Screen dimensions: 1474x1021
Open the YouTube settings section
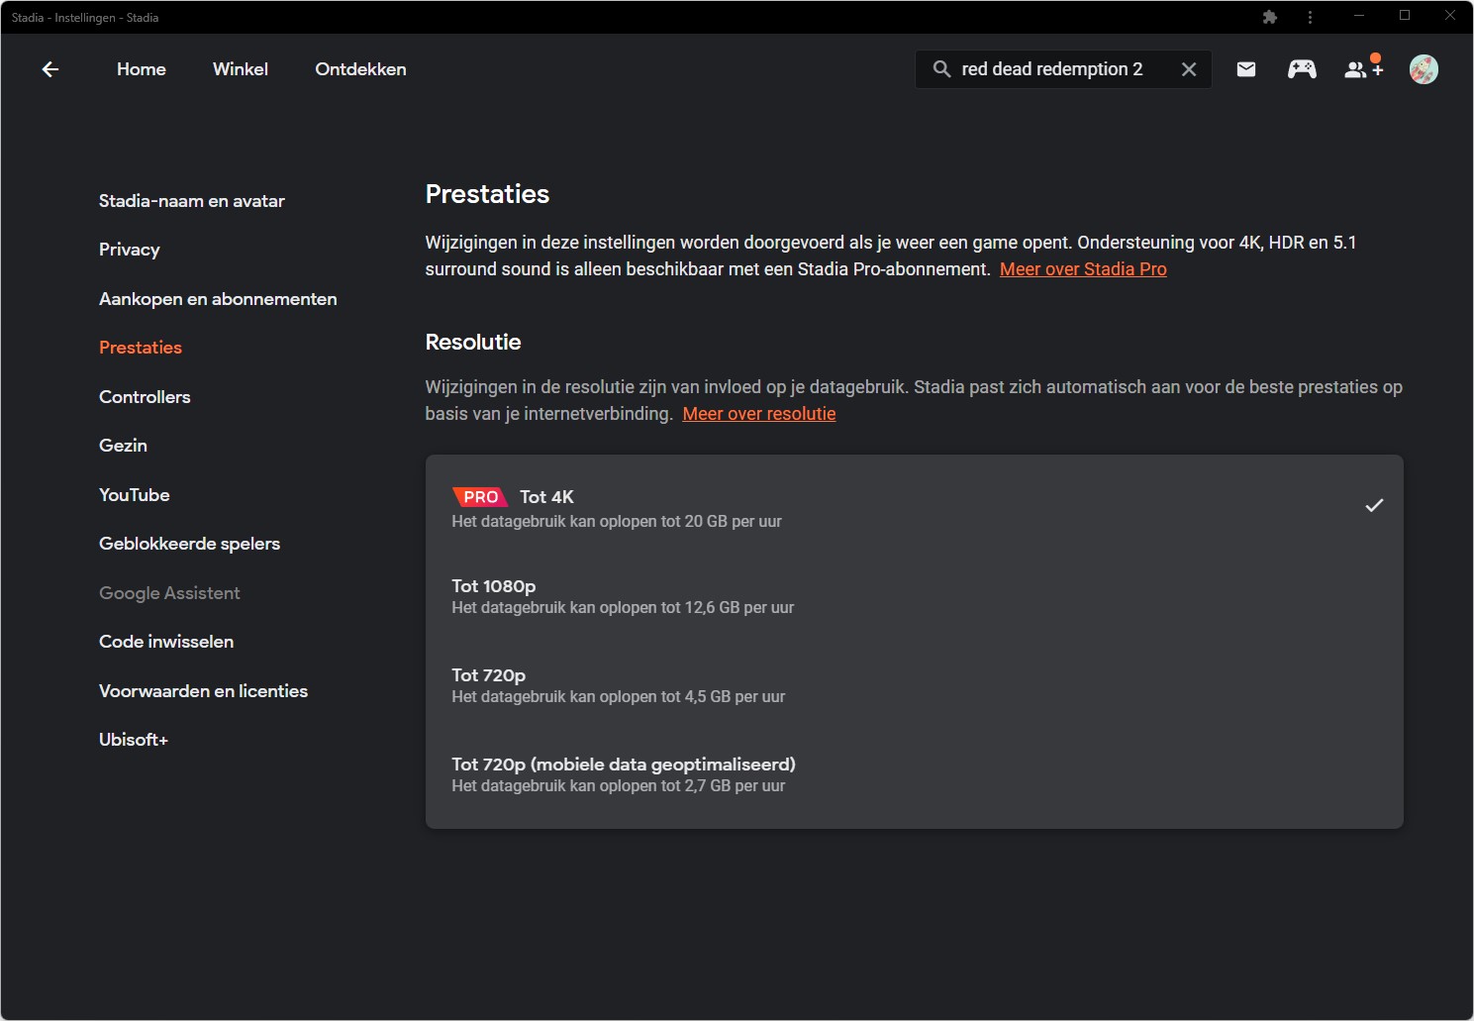pos(135,495)
